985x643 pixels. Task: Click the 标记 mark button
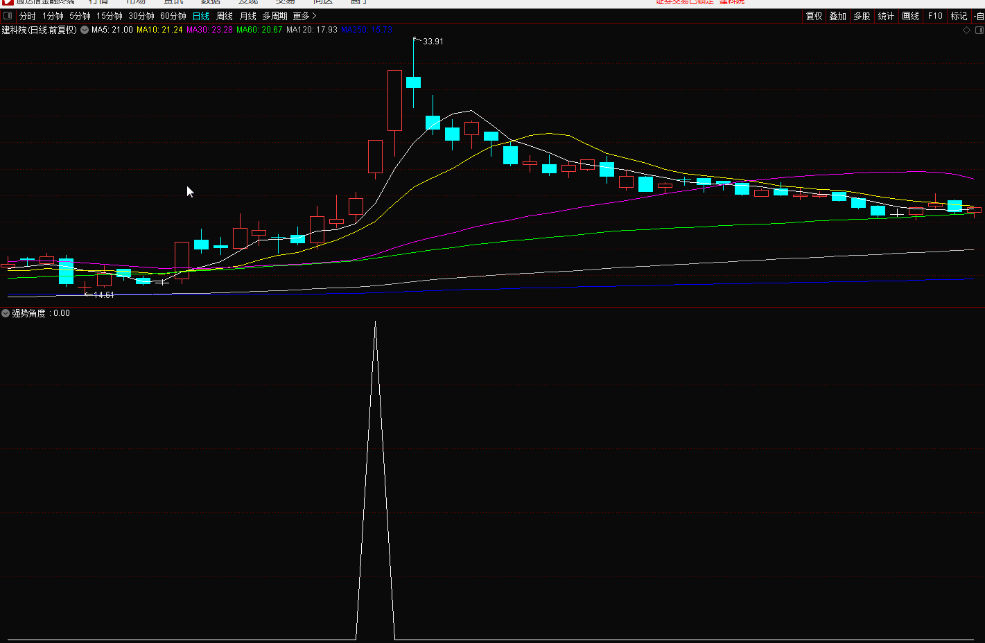coord(959,16)
